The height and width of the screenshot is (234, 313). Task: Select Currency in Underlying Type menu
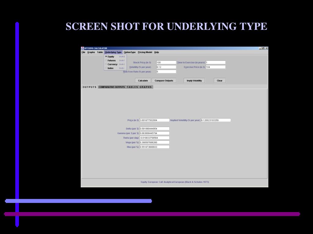tap(112, 64)
